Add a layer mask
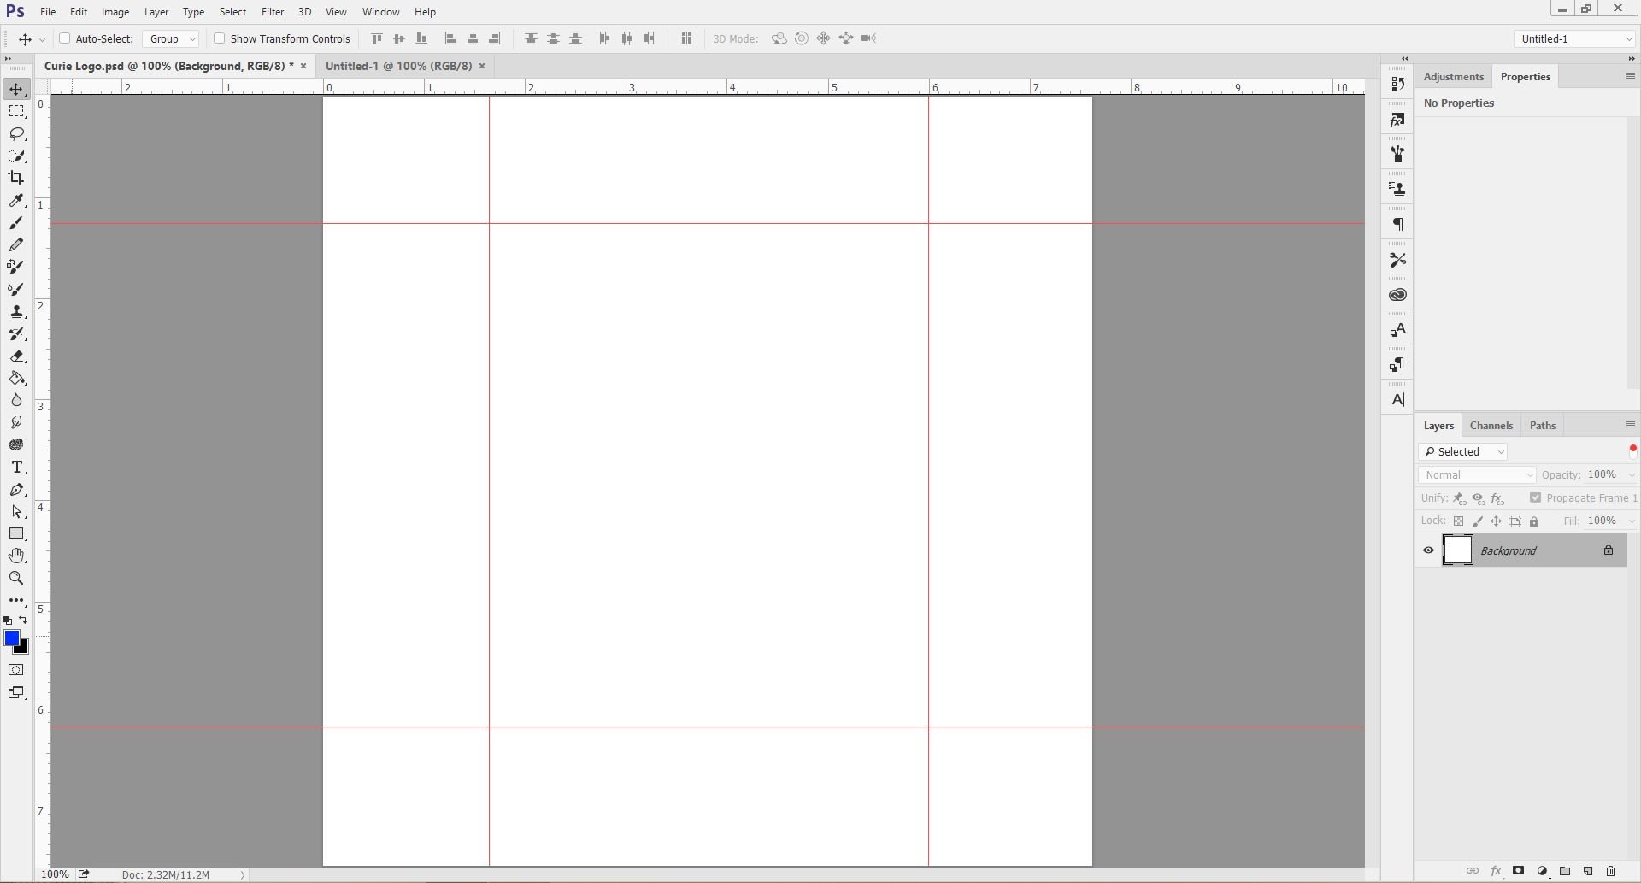This screenshot has width=1641, height=883. [1519, 871]
